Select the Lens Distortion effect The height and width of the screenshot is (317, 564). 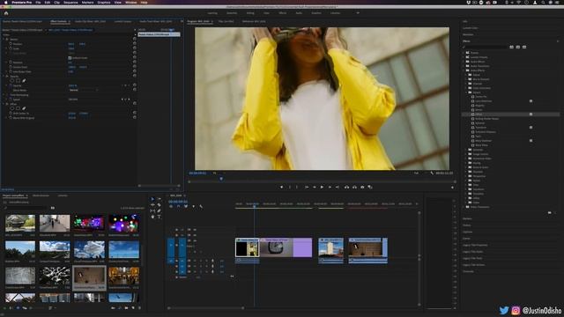484,101
